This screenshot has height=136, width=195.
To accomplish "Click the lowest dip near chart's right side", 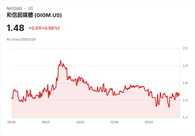I will [169, 107].
